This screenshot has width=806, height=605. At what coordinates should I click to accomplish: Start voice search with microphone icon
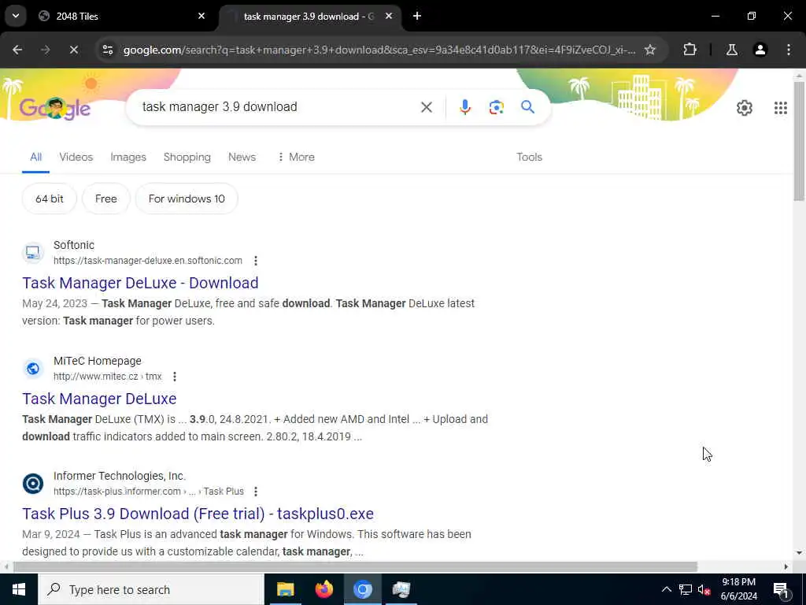pos(464,107)
